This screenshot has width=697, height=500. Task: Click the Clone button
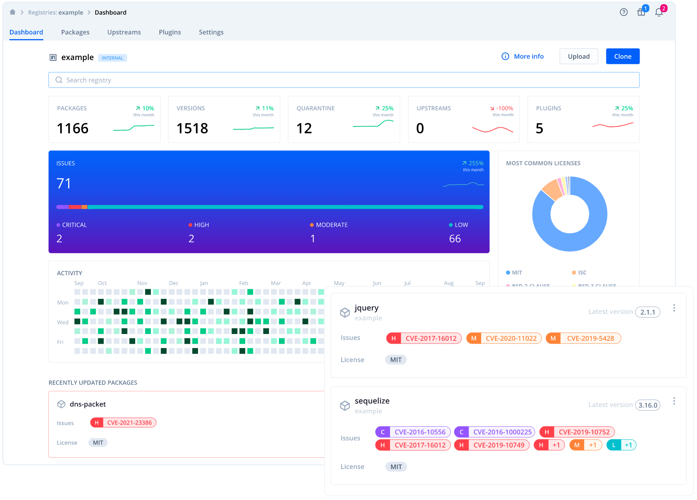[x=622, y=56]
